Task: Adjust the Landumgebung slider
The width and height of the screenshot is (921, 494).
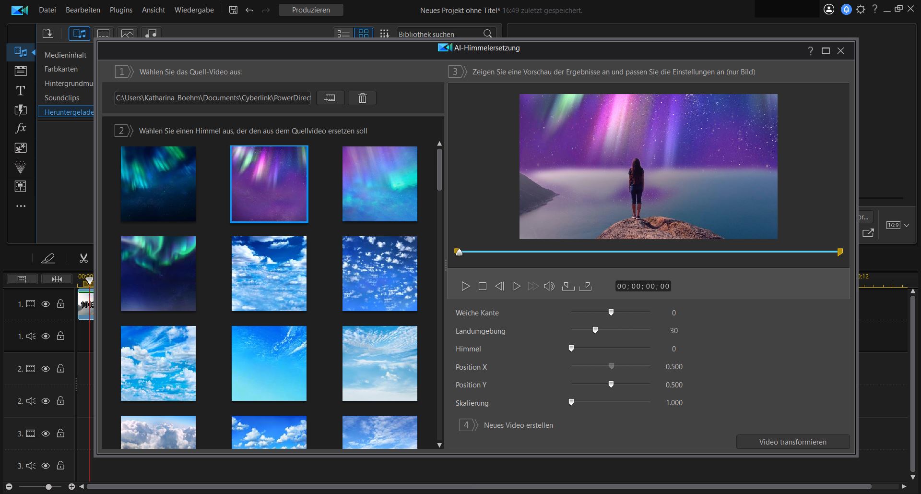Action: point(595,330)
